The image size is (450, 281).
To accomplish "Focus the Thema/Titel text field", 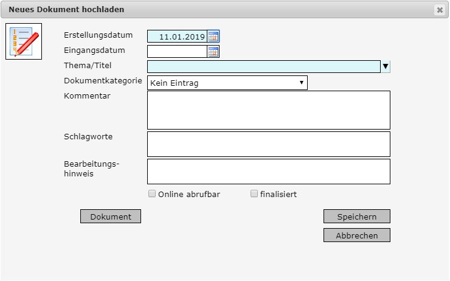I will click(264, 66).
